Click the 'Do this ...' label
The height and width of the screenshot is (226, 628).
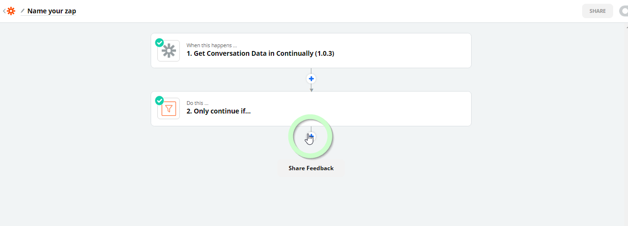tap(198, 103)
